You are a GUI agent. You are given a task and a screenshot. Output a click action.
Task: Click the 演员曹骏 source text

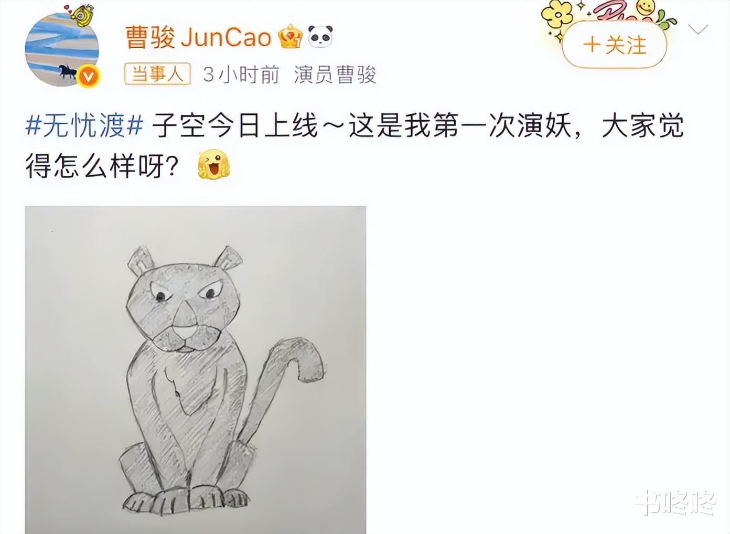point(335,75)
